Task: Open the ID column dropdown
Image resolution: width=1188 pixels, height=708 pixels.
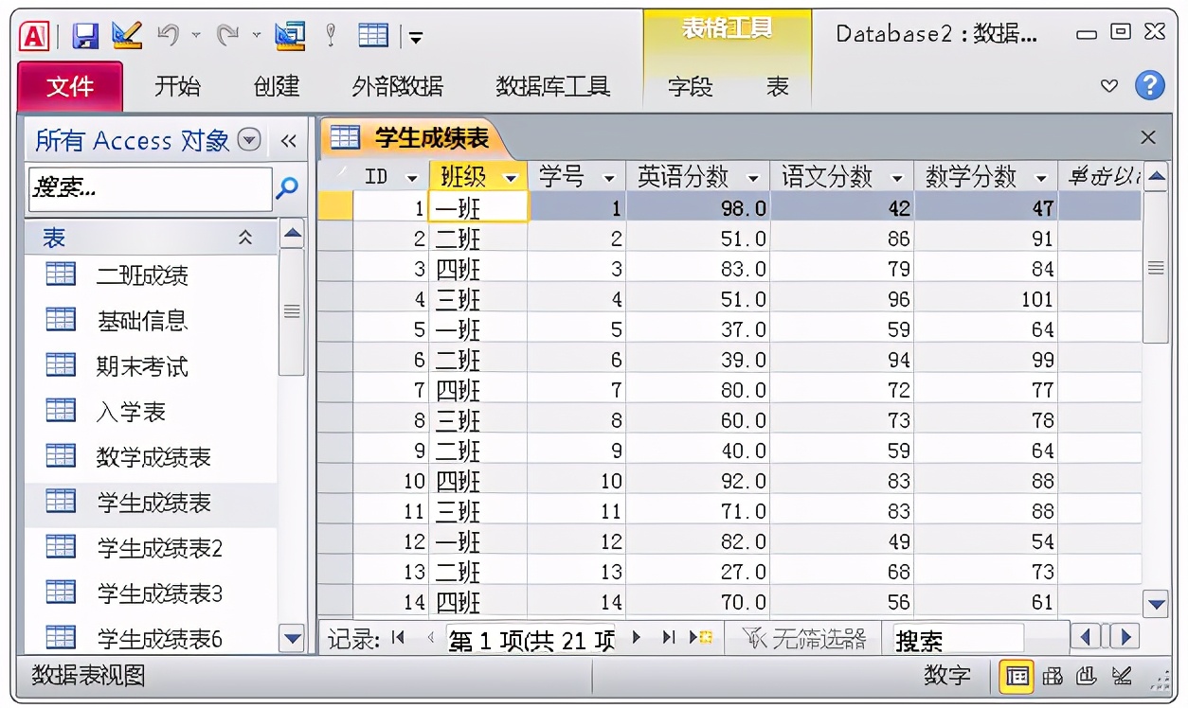Action: (x=411, y=177)
